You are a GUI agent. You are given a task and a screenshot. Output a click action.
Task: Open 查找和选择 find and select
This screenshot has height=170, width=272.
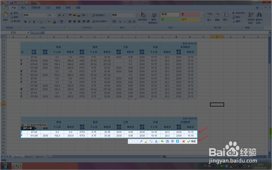pos(259,18)
